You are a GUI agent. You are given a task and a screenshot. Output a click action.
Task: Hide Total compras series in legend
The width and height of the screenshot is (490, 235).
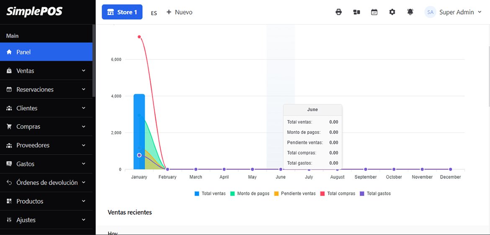(337, 194)
